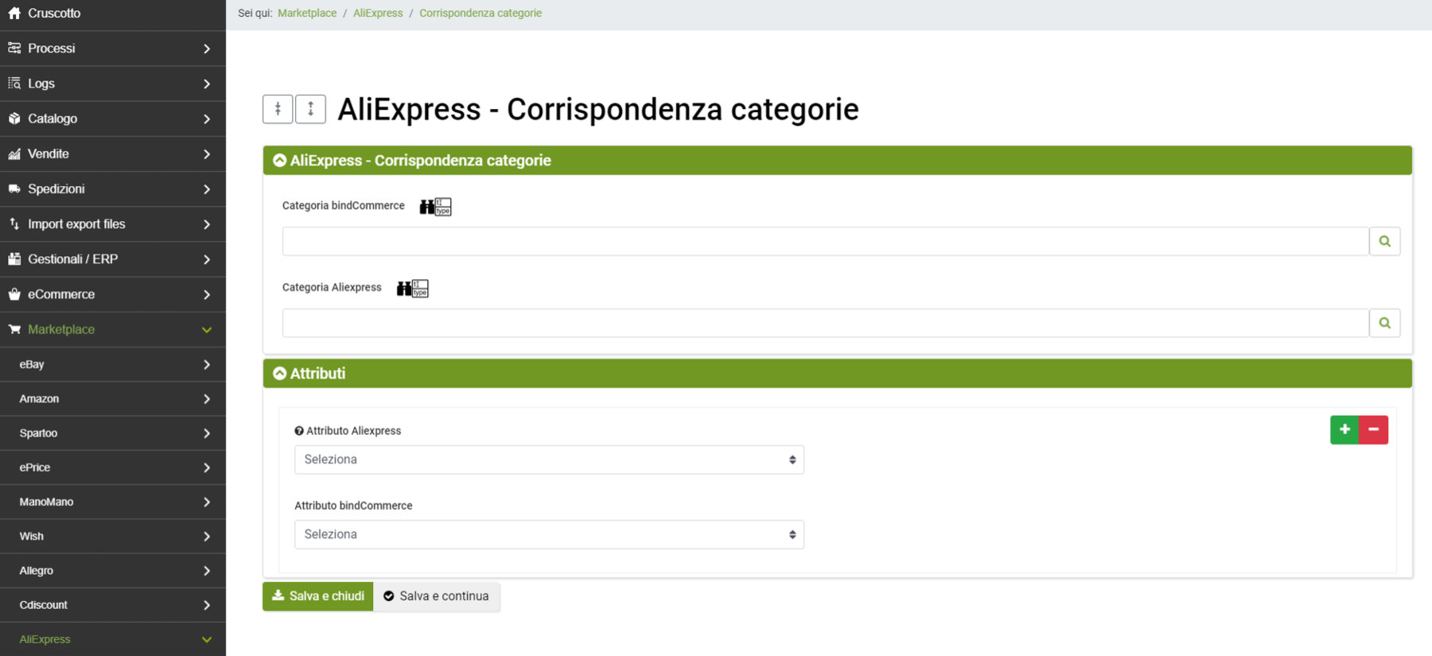Viewport: 1432px width, 656px height.
Task: Open the Attributo Aliexpress Seleziona dropdown
Action: pyautogui.click(x=549, y=460)
